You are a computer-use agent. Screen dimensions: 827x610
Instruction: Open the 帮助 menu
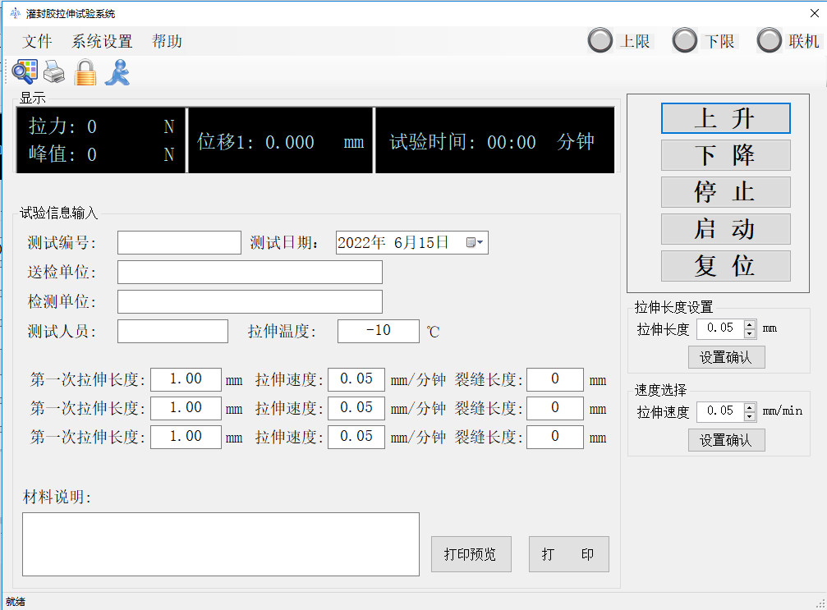coord(167,41)
